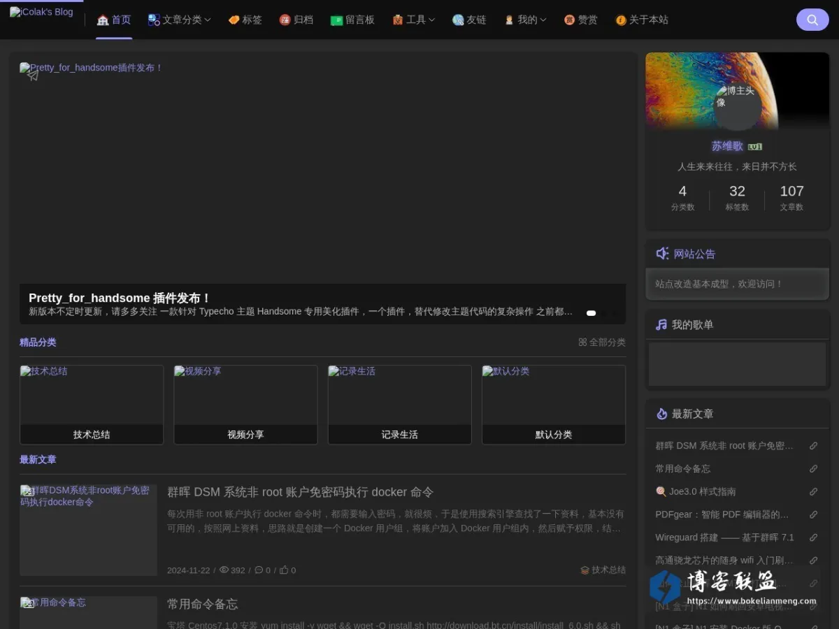The width and height of the screenshot is (839, 629).
Task: Click the 文章分类 category icon
Action: (x=154, y=20)
